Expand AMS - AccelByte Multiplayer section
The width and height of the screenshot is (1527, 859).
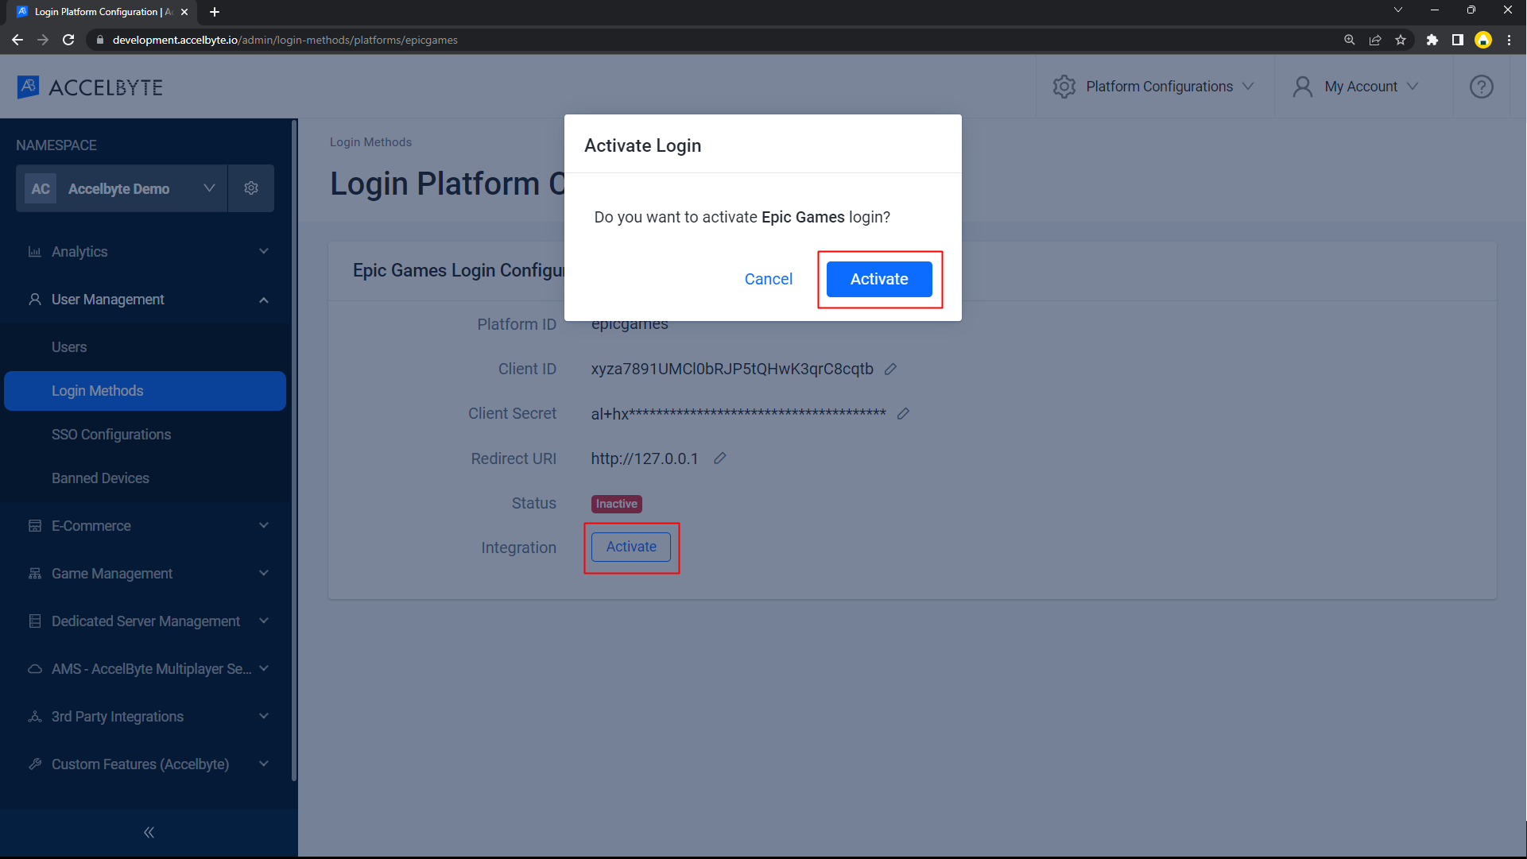pos(149,669)
